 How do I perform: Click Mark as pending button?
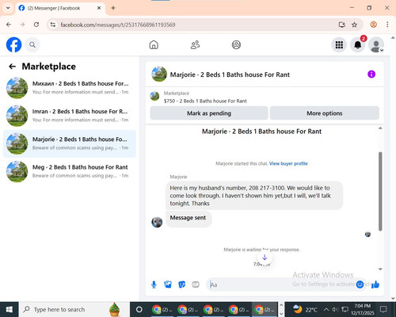click(x=209, y=113)
